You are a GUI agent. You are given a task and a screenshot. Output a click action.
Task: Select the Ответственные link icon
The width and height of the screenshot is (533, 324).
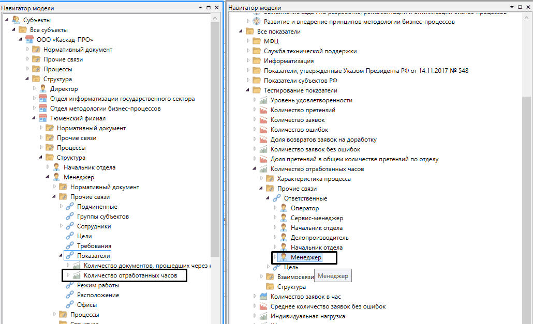(x=277, y=198)
